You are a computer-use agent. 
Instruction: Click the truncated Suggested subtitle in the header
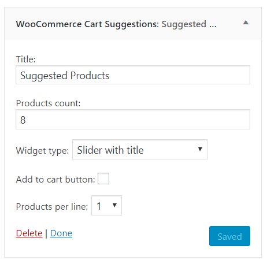(189, 24)
